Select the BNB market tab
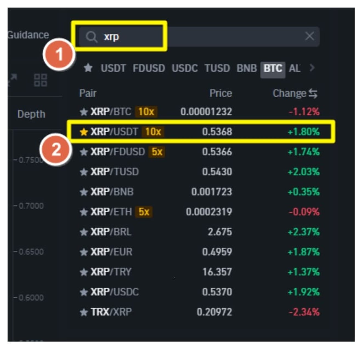Screen dimensions: 362x349 point(246,68)
